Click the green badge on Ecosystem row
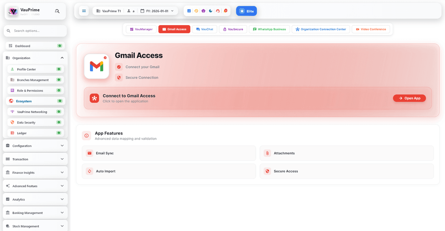The height and width of the screenshot is (231, 445). (60, 101)
